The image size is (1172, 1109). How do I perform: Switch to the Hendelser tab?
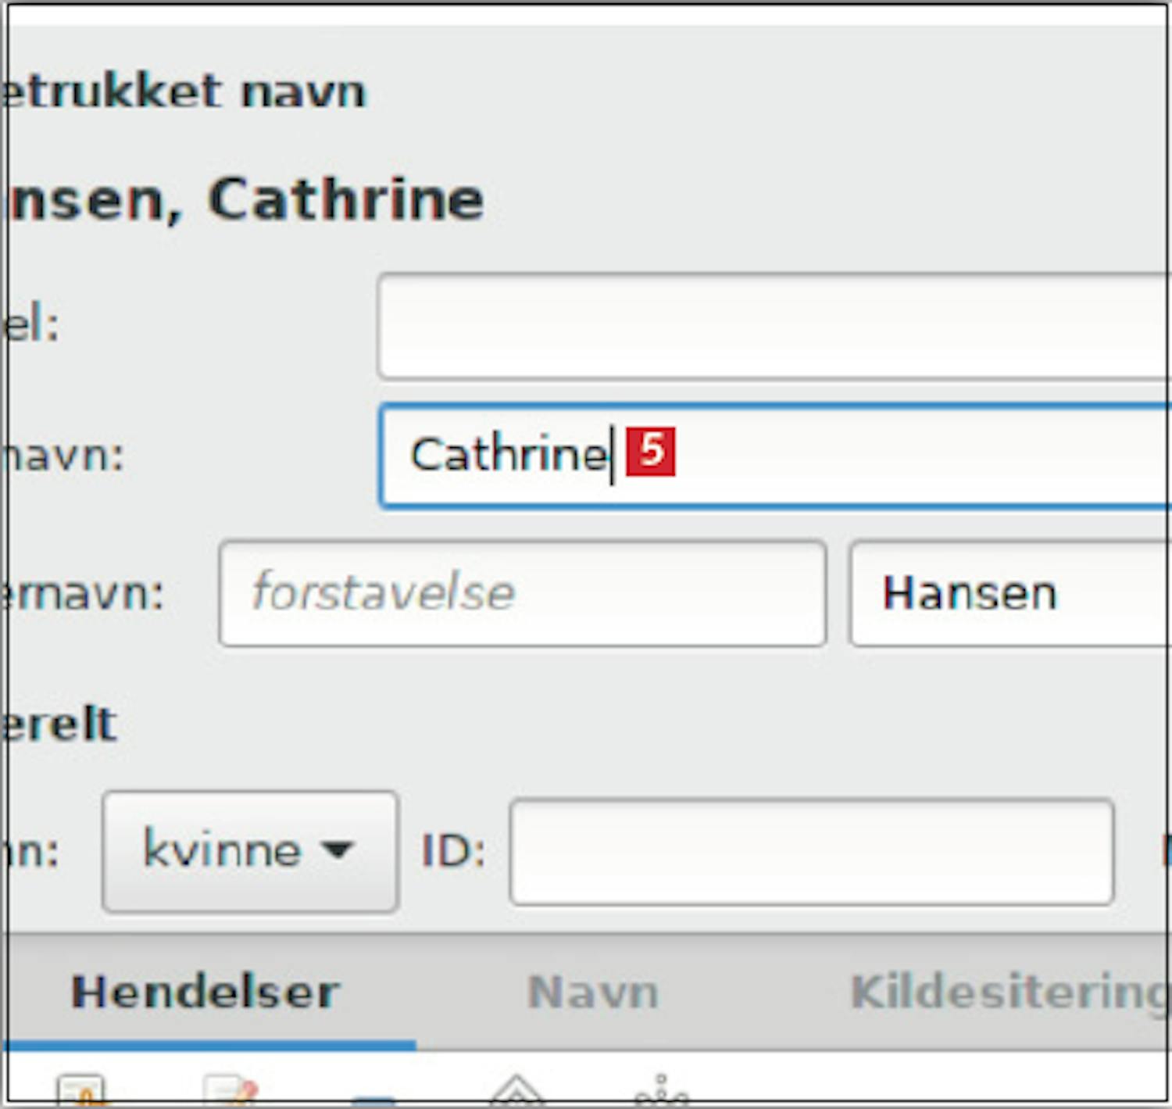tap(205, 993)
